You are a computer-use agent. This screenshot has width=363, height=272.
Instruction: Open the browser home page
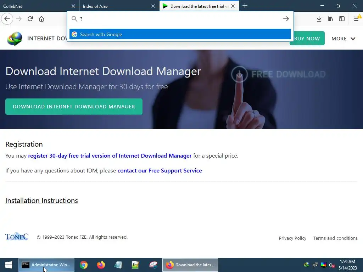41,19
